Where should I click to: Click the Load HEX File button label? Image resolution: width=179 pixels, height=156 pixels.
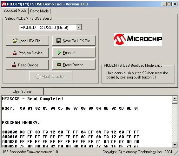coord(30,41)
